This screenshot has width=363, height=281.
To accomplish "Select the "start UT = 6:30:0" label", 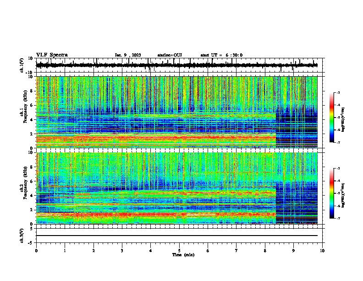I will [221, 55].
